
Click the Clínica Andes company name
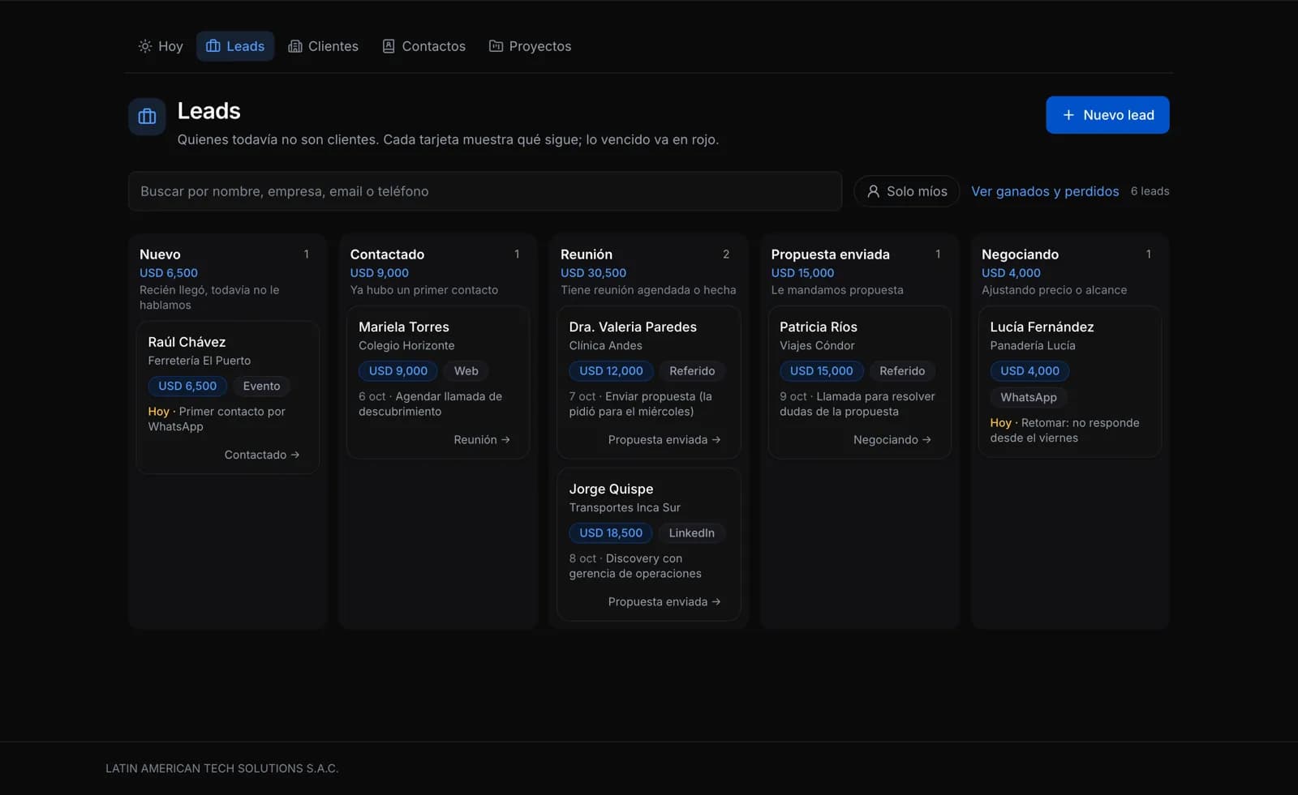tap(605, 345)
